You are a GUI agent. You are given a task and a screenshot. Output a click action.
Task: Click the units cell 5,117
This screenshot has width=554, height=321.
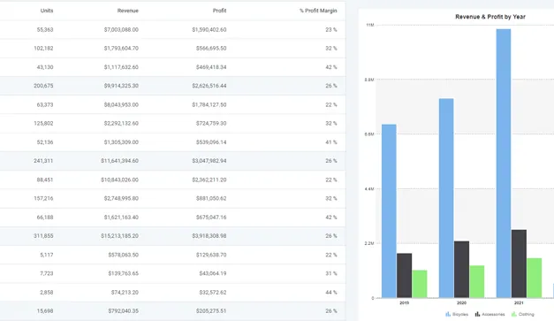(x=47, y=255)
